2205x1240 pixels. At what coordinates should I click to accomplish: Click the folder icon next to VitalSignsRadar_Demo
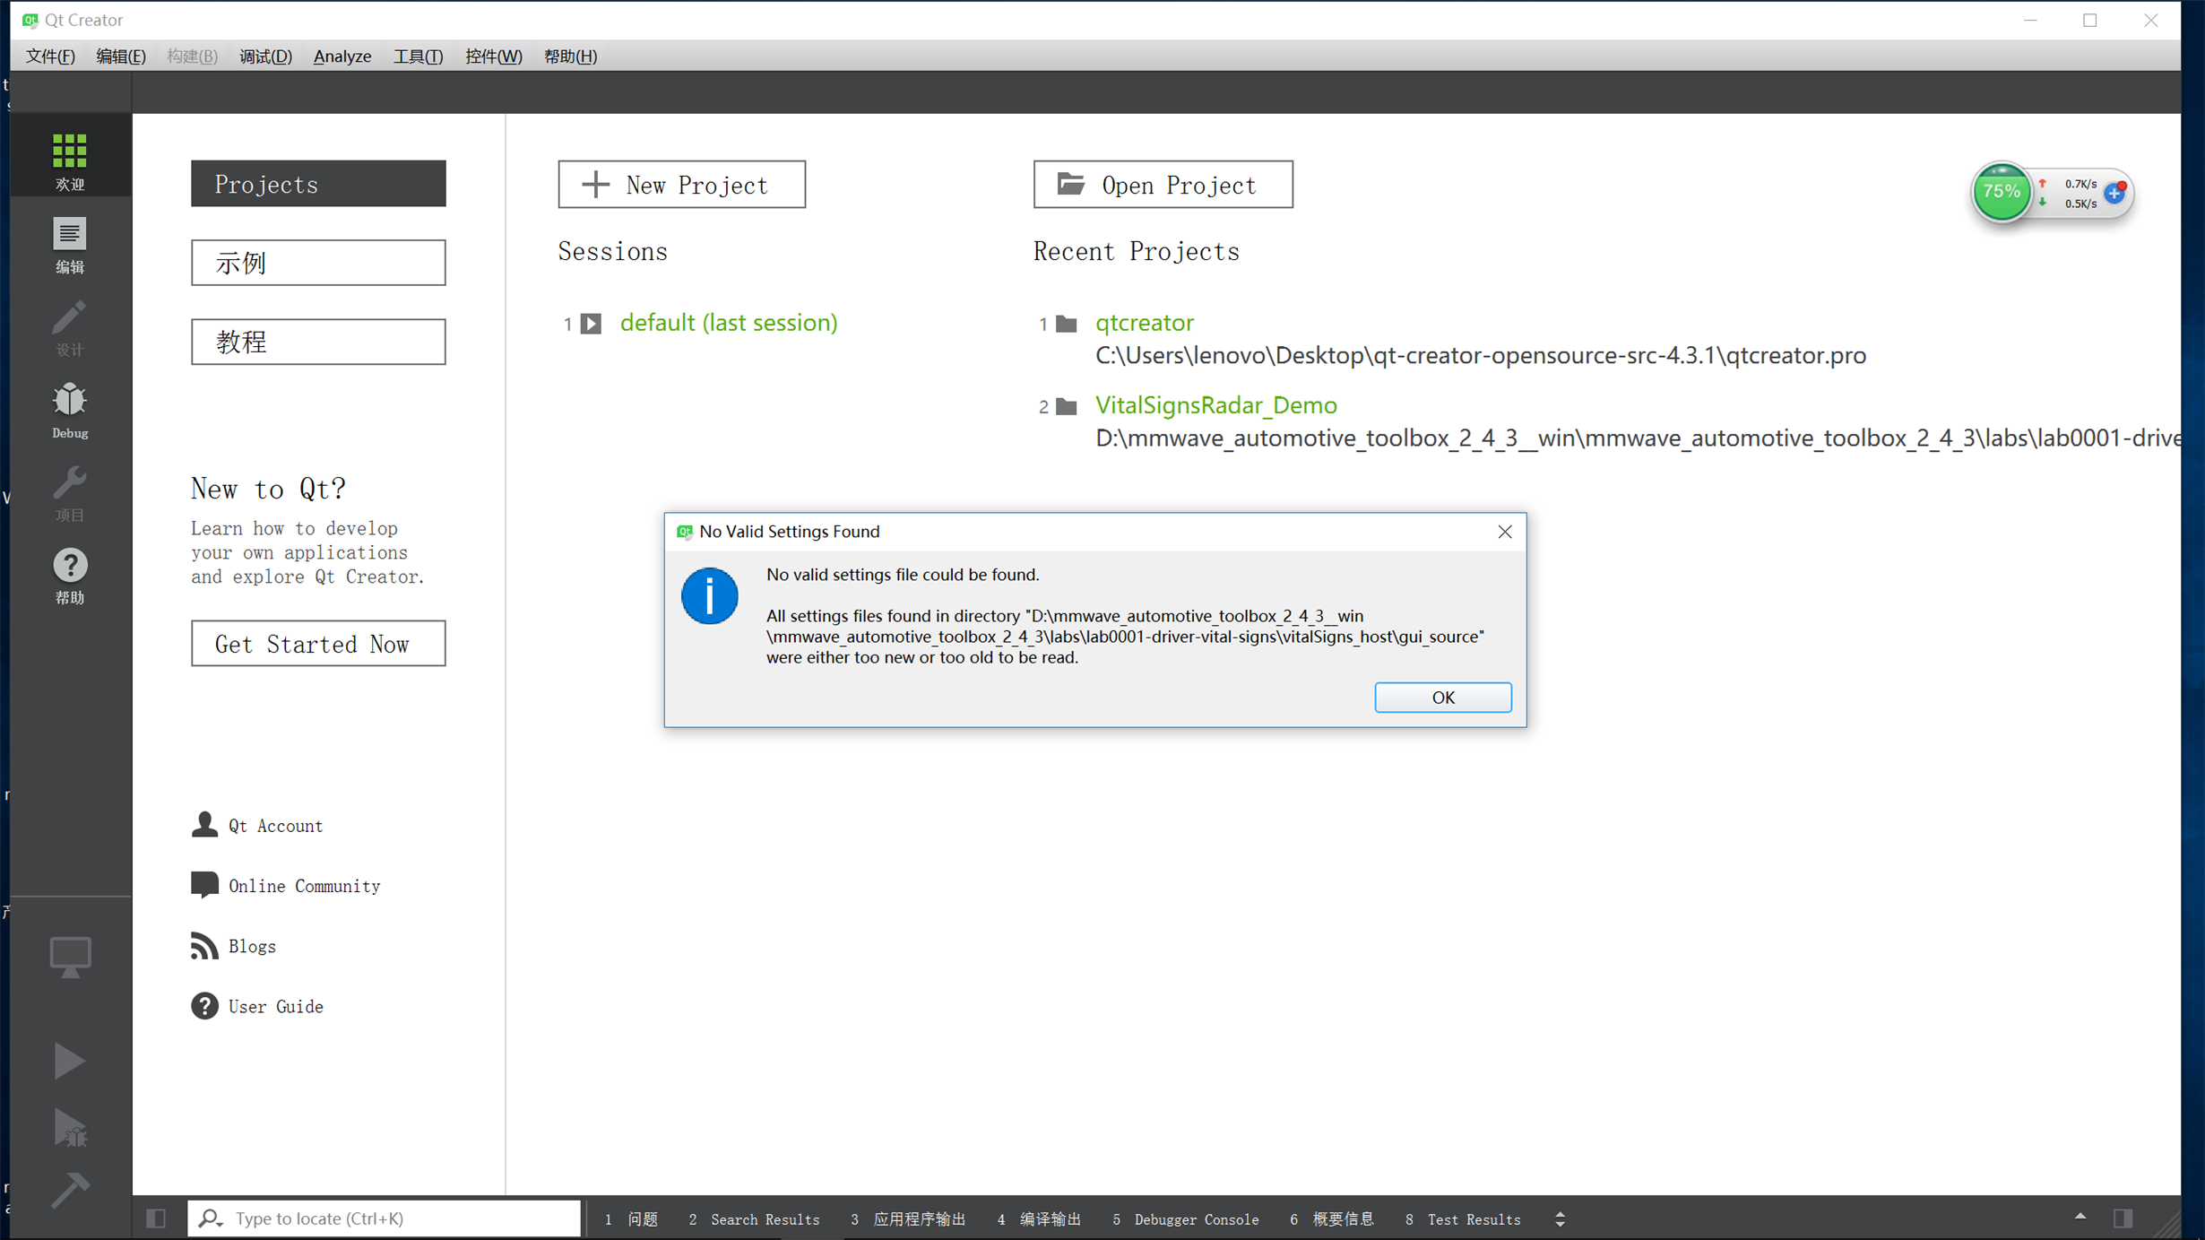click(x=1066, y=406)
